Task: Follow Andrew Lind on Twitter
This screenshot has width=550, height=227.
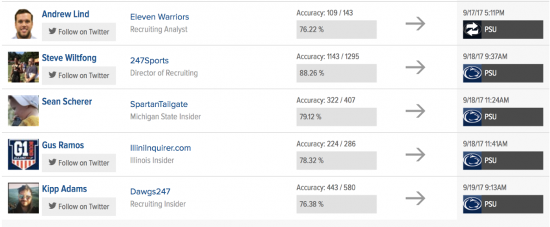Action: (79, 32)
